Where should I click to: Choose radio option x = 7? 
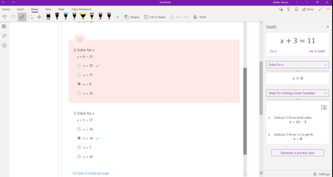coord(79,147)
